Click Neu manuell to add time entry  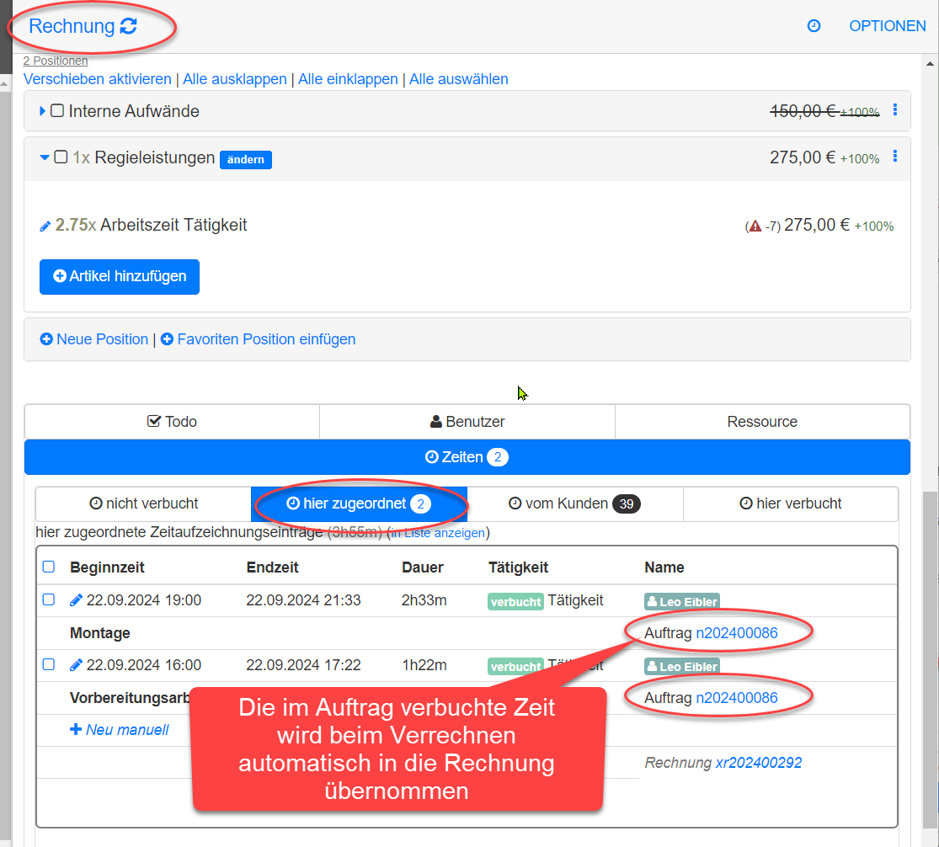(120, 730)
